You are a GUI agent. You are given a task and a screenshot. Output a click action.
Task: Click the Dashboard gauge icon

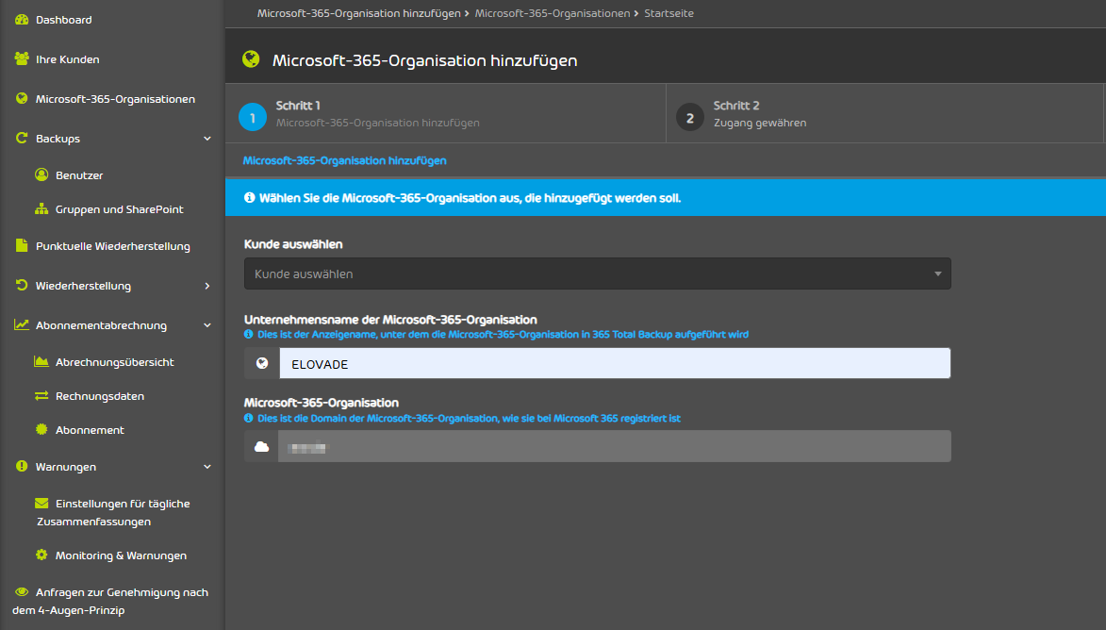point(22,20)
